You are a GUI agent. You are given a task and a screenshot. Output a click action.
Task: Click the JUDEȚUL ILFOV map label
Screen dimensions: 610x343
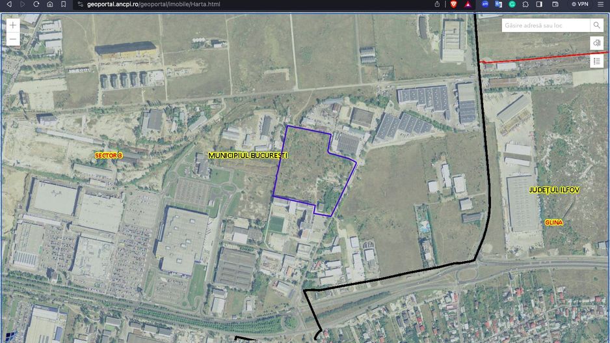point(554,190)
